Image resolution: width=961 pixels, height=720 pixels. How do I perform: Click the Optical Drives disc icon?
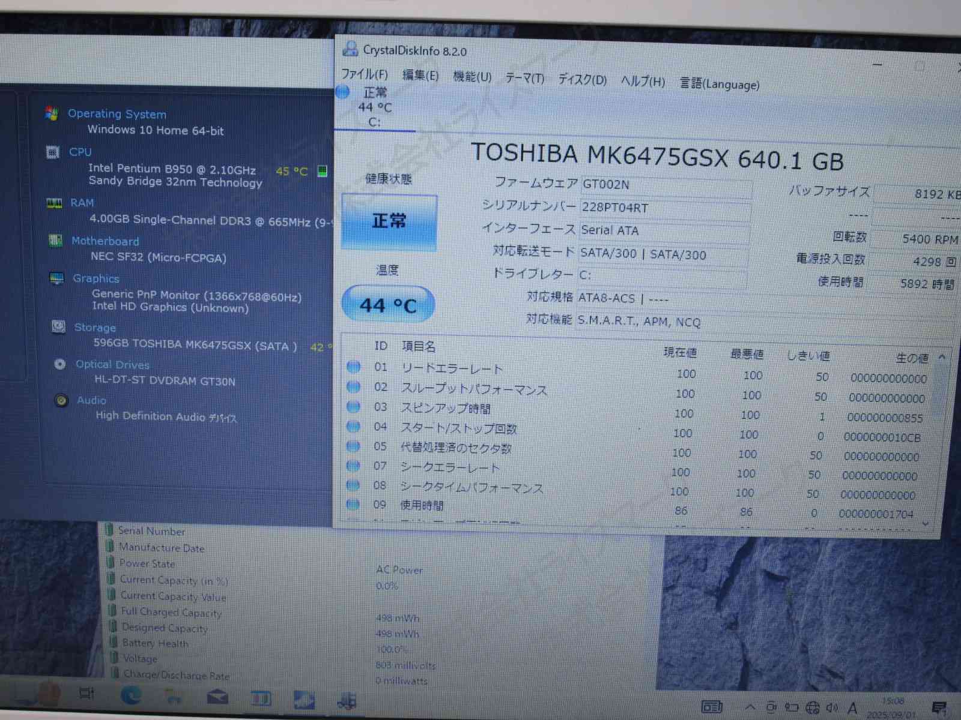59,364
